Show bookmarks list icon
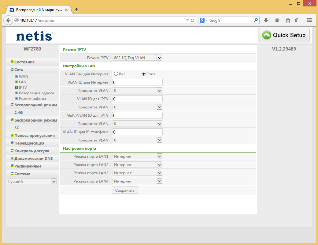The image size is (318, 245). click(x=297, y=20)
